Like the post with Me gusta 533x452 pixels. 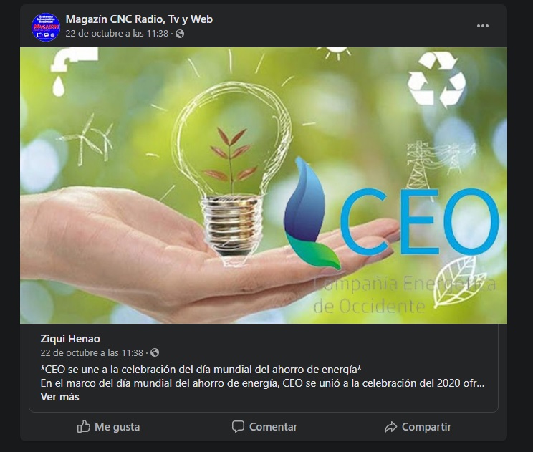pos(108,426)
